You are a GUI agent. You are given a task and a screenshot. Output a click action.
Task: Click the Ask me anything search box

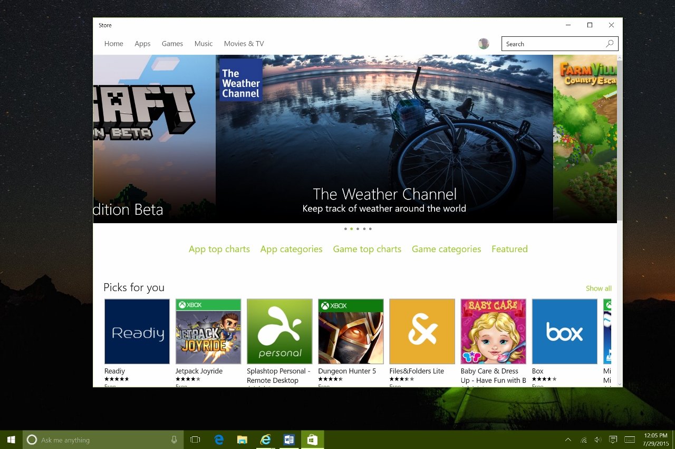click(103, 440)
